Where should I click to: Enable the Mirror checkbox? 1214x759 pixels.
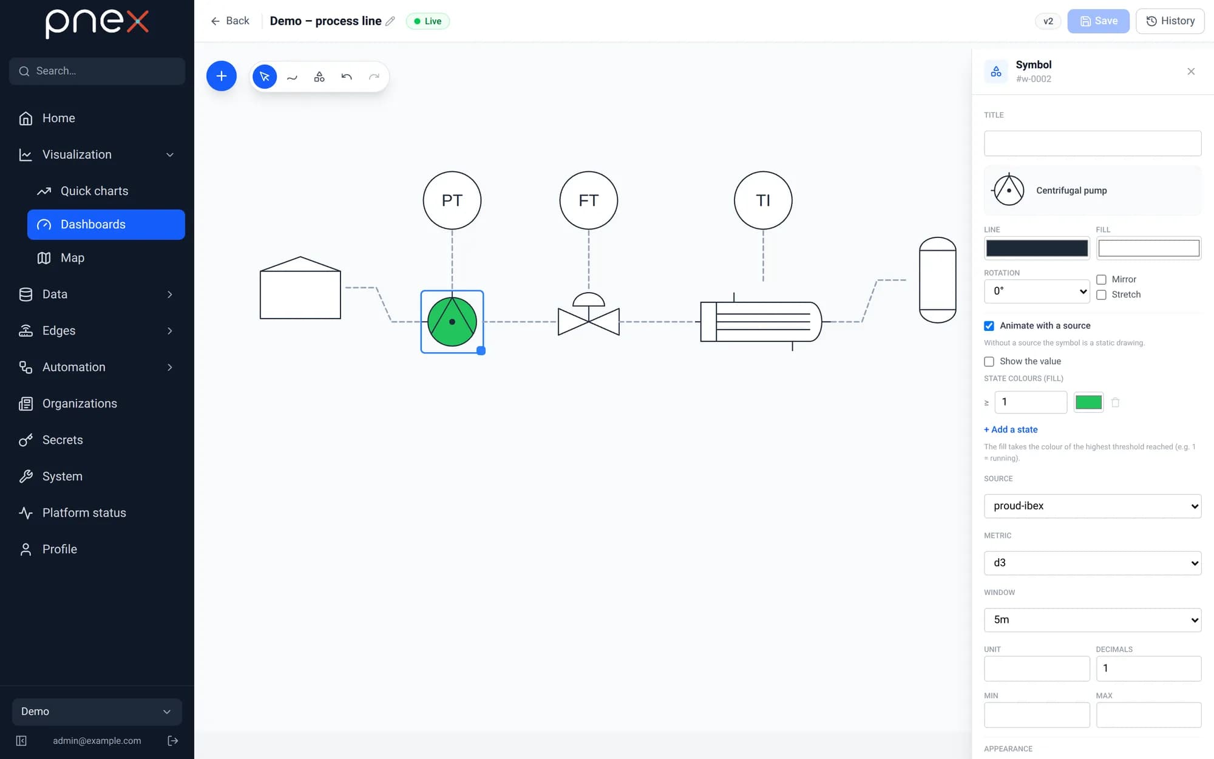click(x=1101, y=279)
